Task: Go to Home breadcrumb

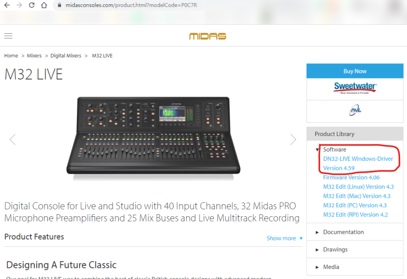Action: point(11,56)
